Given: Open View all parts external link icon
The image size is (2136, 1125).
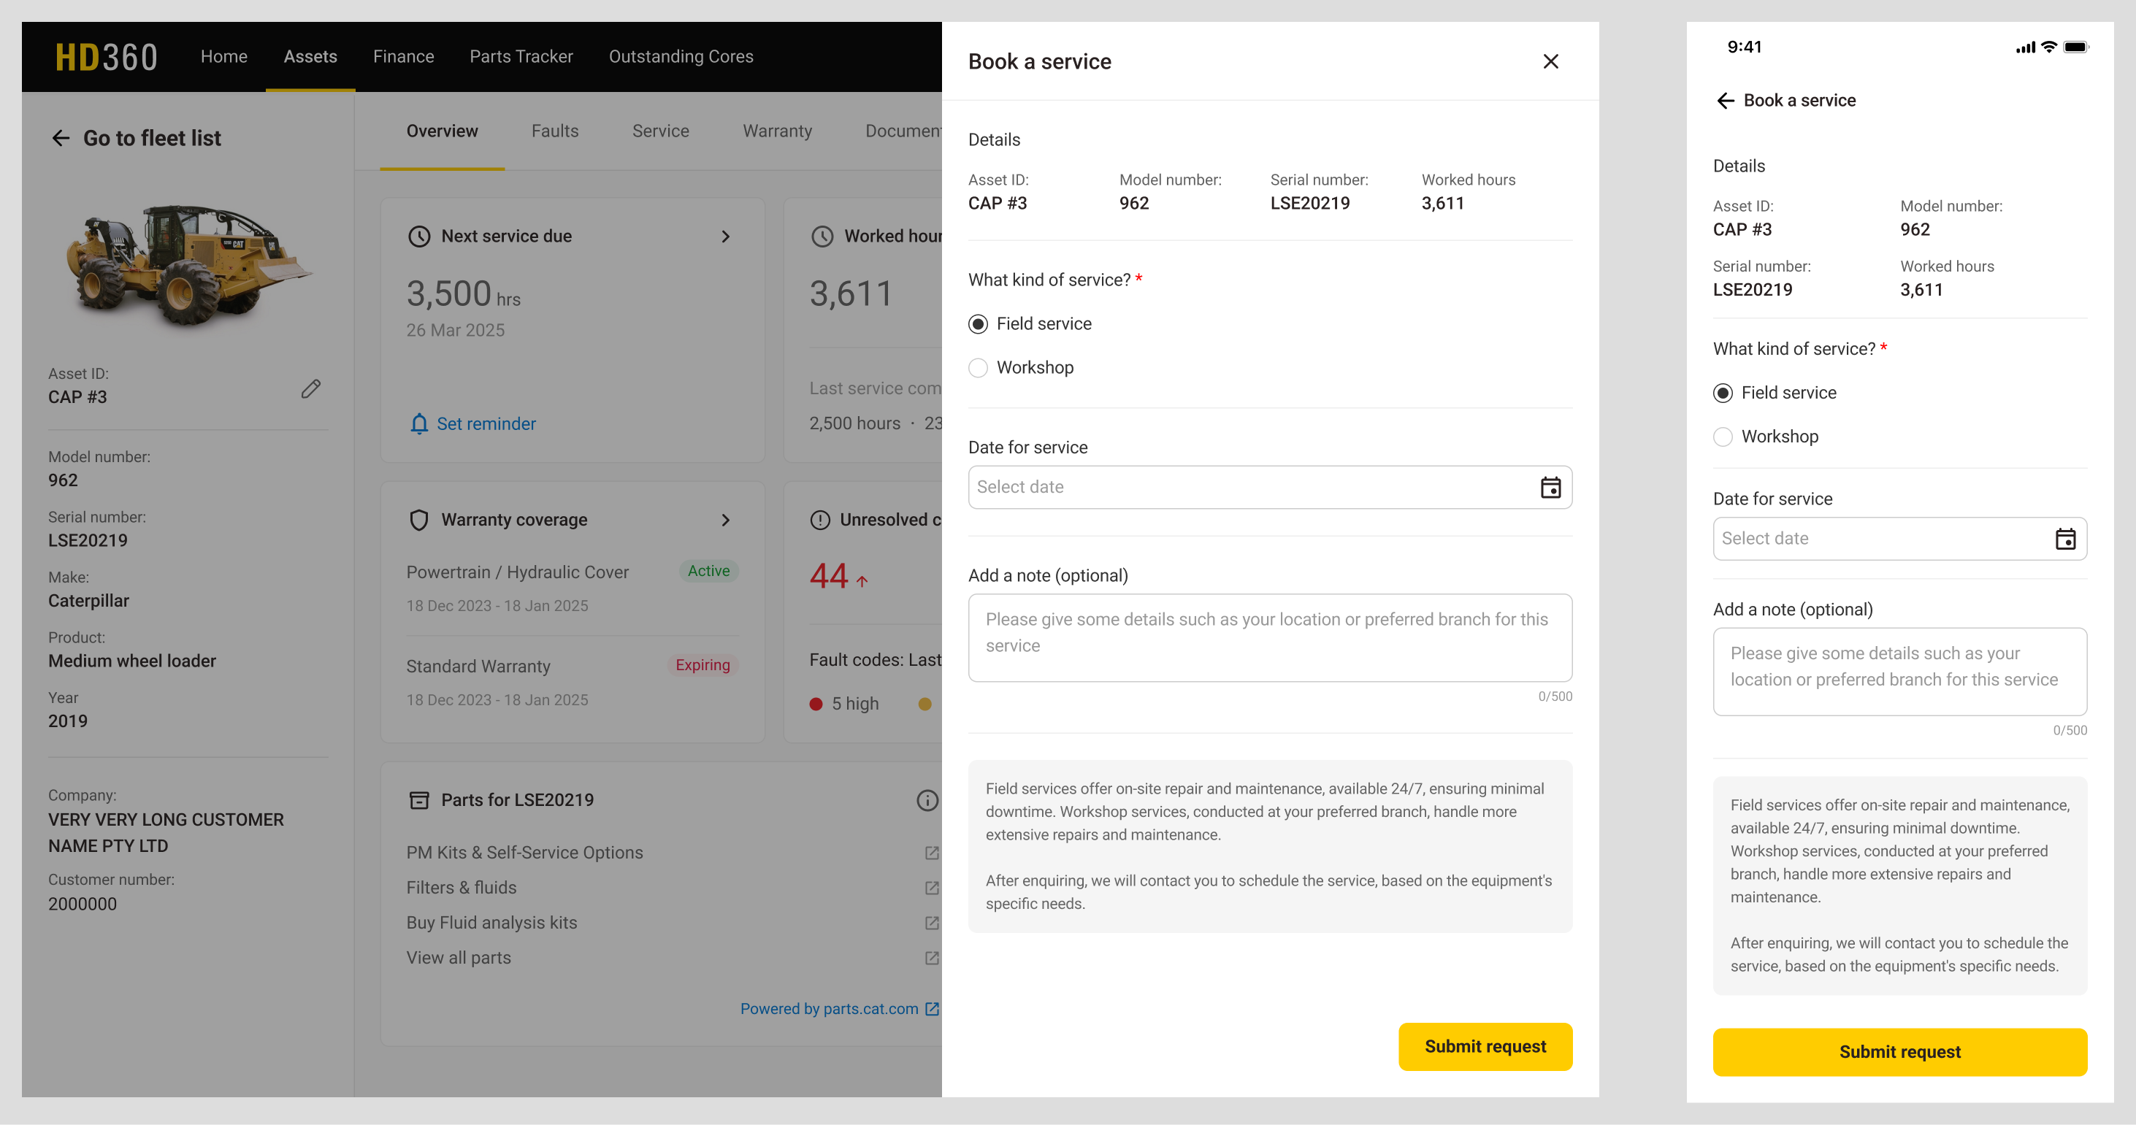Looking at the screenshot, I should click(931, 958).
